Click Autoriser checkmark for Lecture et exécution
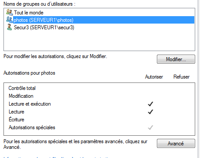Screen dimensions: 200x158 pos(150,104)
